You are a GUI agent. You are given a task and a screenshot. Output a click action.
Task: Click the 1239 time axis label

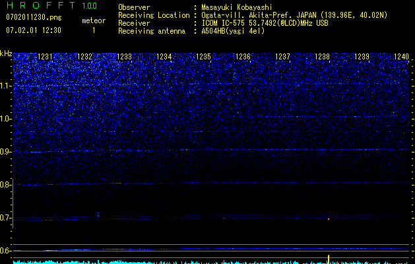pos(362,57)
